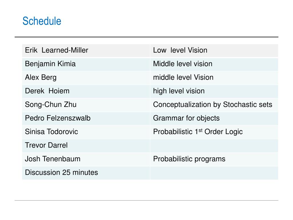This screenshot has height=220, width=293.
Task: Select the high level vision cell
Action: point(214,91)
